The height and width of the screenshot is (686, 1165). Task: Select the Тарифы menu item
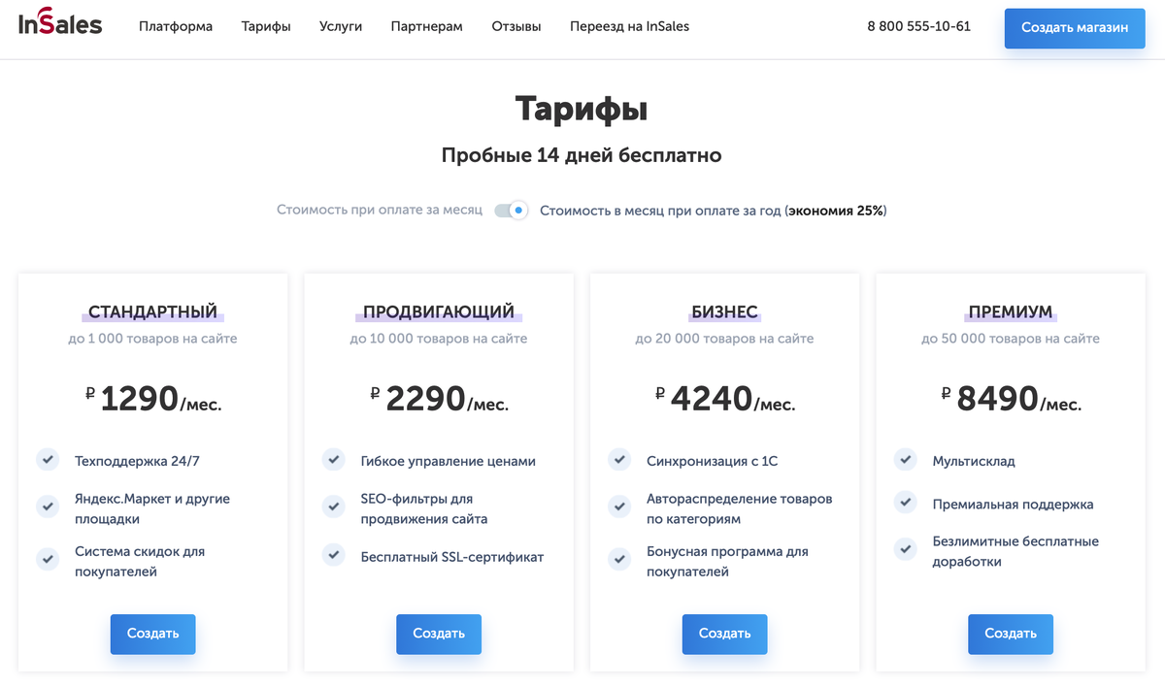click(x=266, y=26)
